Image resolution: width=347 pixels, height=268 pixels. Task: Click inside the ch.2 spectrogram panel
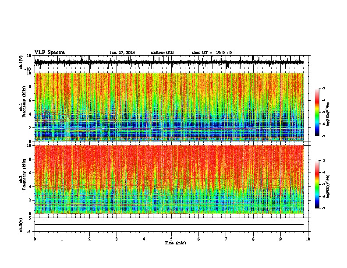click(169, 180)
